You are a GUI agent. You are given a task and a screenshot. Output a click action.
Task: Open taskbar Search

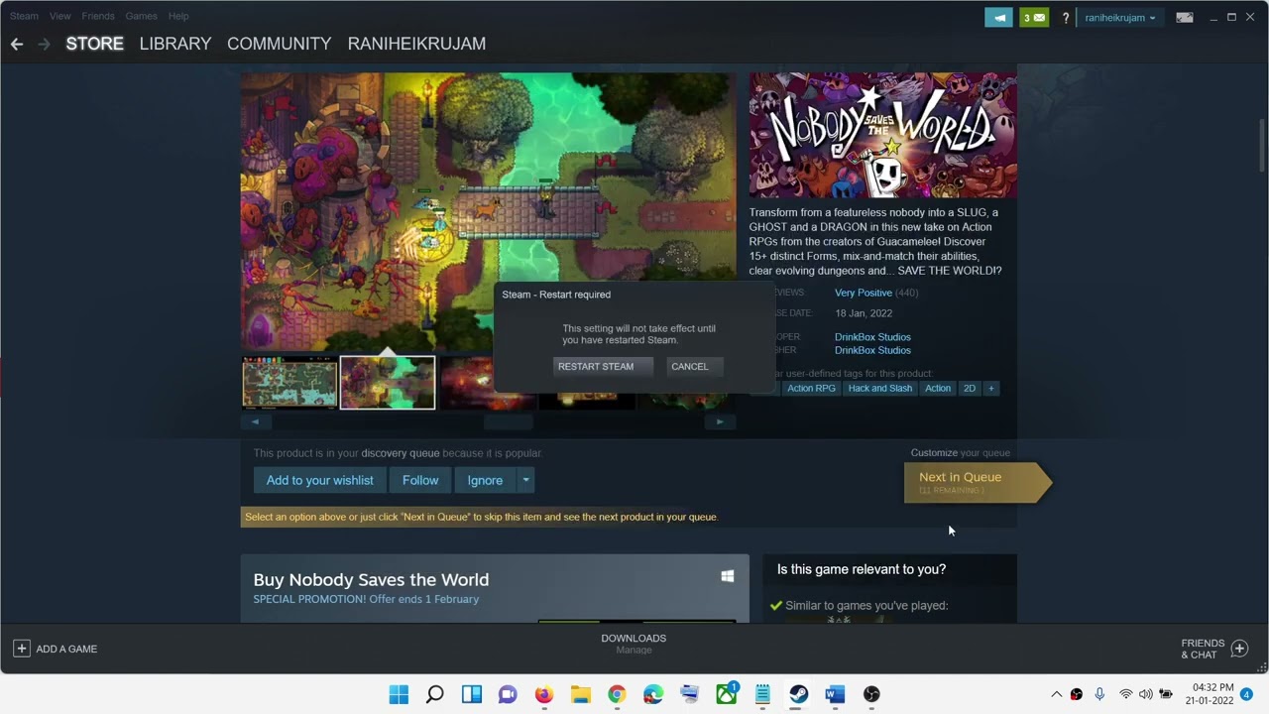tap(435, 694)
